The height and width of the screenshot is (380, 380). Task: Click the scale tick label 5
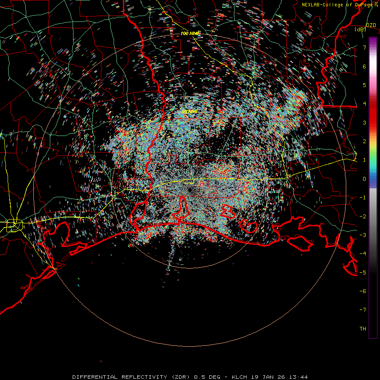coord(364,85)
